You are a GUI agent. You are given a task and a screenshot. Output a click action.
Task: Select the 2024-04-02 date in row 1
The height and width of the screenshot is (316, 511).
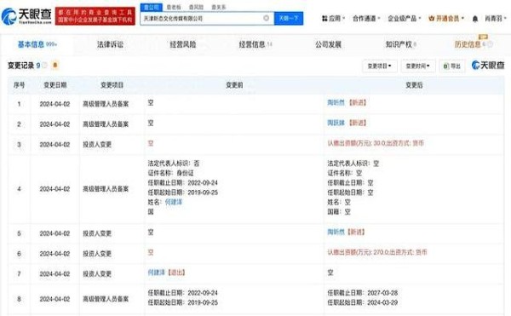click(55, 104)
